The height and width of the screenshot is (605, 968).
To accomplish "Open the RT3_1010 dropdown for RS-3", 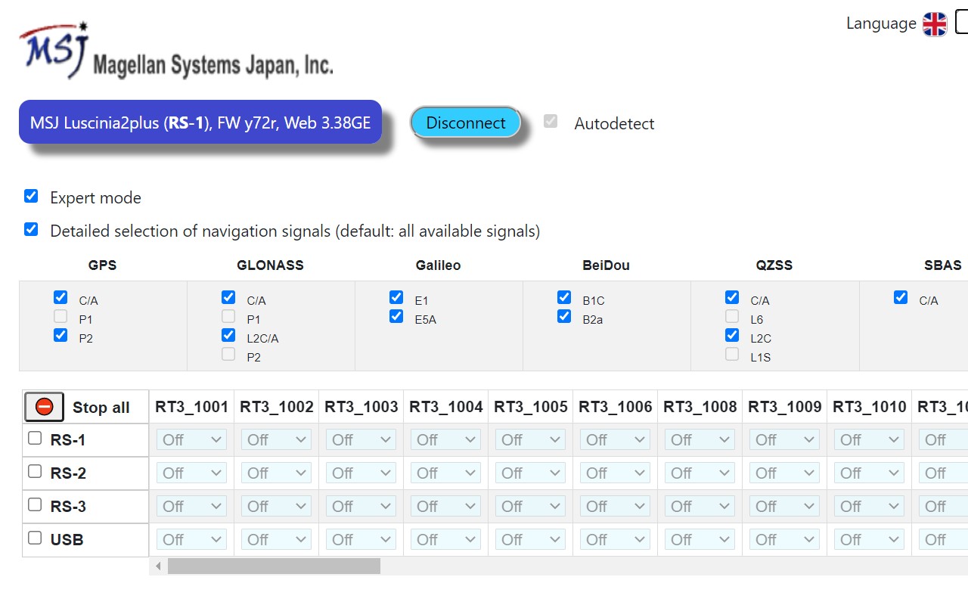I will pyautogui.click(x=869, y=506).
